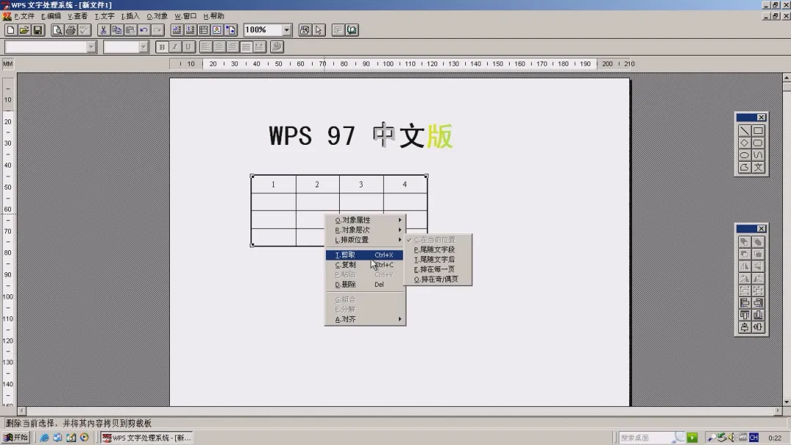The width and height of the screenshot is (791, 445).
Task: Click table cell containing 3
Action: click(x=361, y=184)
